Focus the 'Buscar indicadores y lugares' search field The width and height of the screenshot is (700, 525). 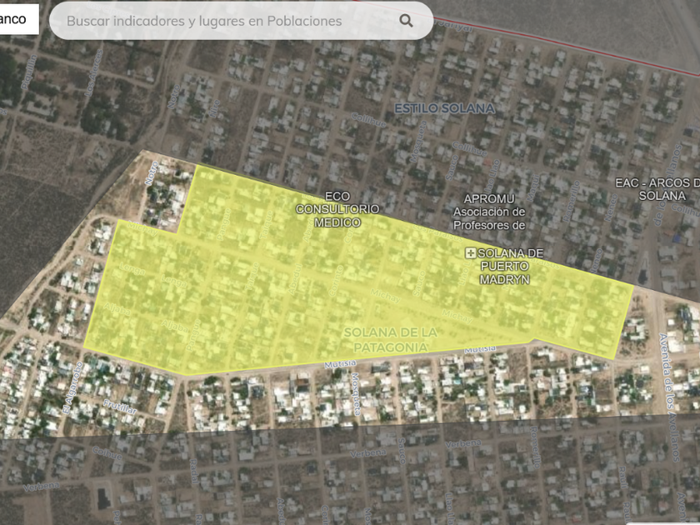coord(241,21)
